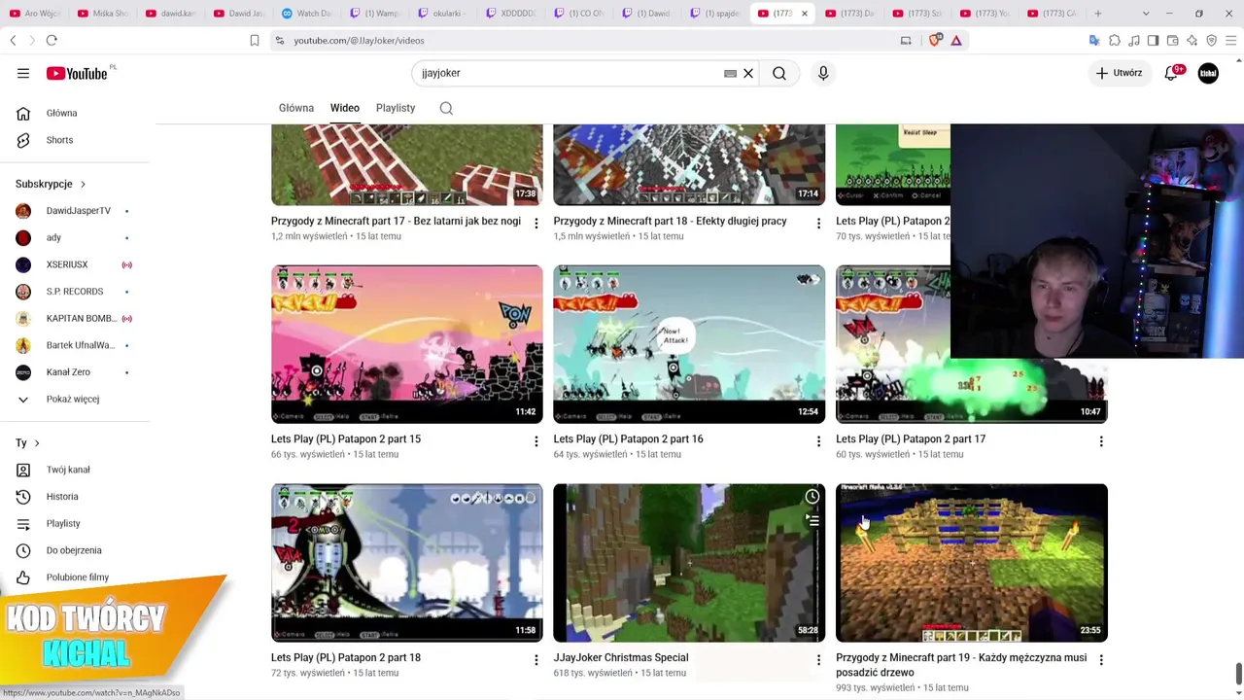The width and height of the screenshot is (1244, 700).
Task: Play JJayJoker Christmas Special thumbnail
Action: pos(689,563)
